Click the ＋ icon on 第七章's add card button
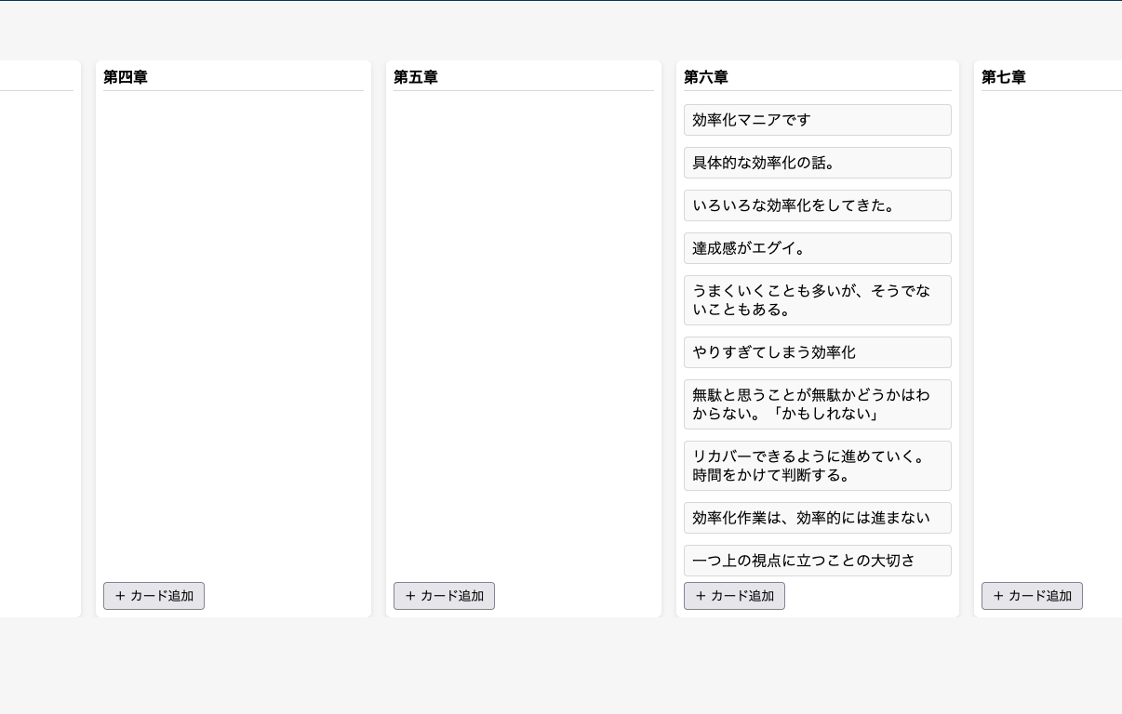 (x=999, y=596)
